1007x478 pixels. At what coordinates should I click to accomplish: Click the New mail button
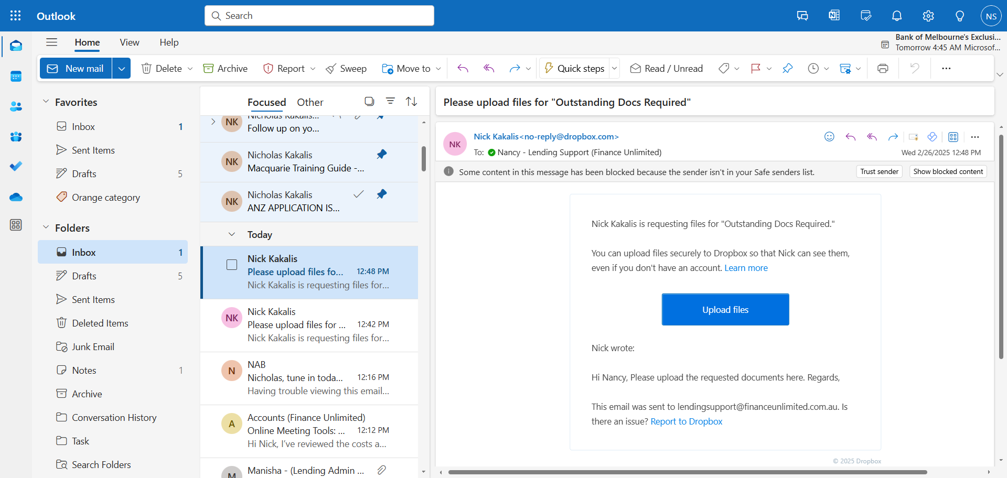pyautogui.click(x=76, y=69)
